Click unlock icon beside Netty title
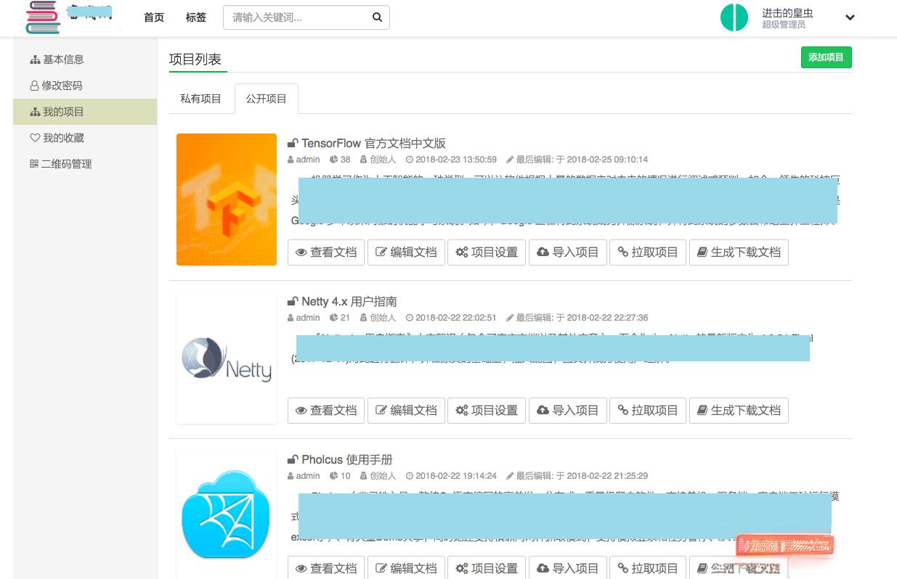The height and width of the screenshot is (579, 897). pos(293,302)
